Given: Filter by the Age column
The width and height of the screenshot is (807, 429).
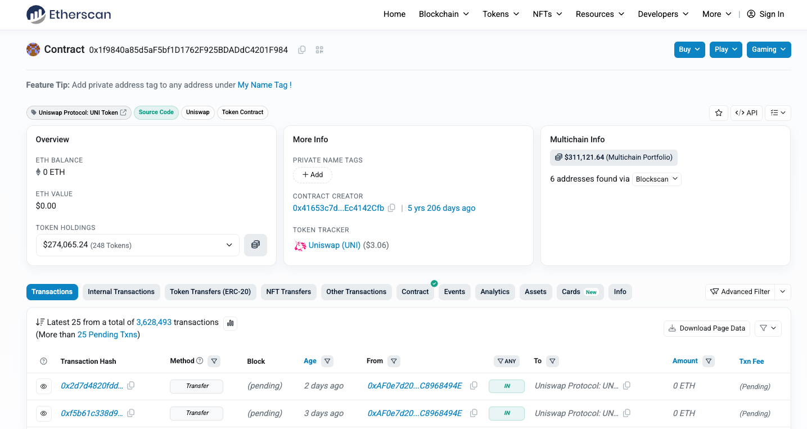Looking at the screenshot, I should pyautogui.click(x=327, y=361).
